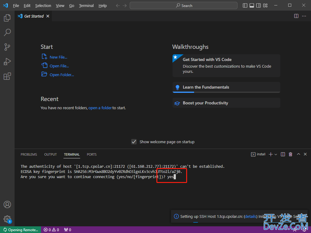This screenshot has width=311, height=233.
Task: Create a new terminal with plus icon
Action: tap(271, 154)
